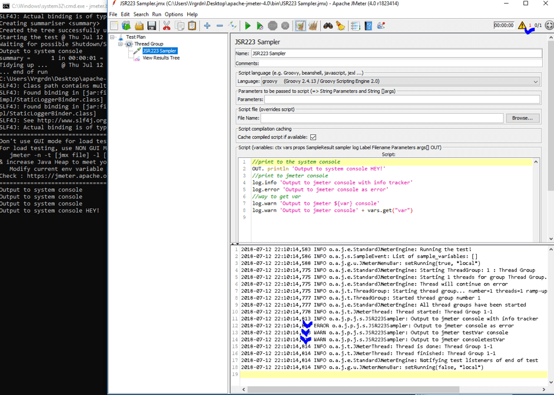554x395 pixels.
Task: Open the Options menu
Action: click(x=174, y=14)
